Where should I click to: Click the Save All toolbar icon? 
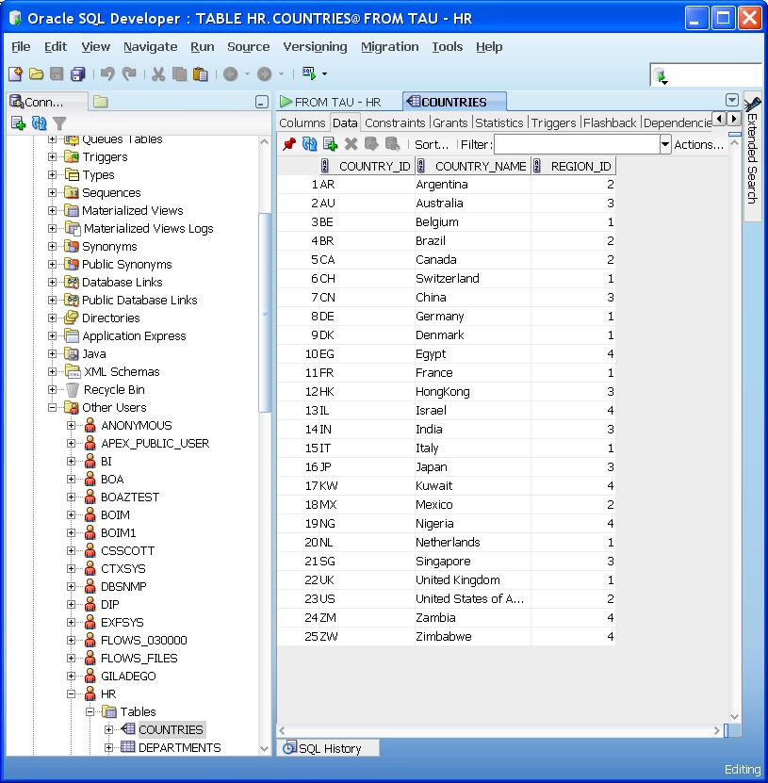pyautogui.click(x=78, y=73)
